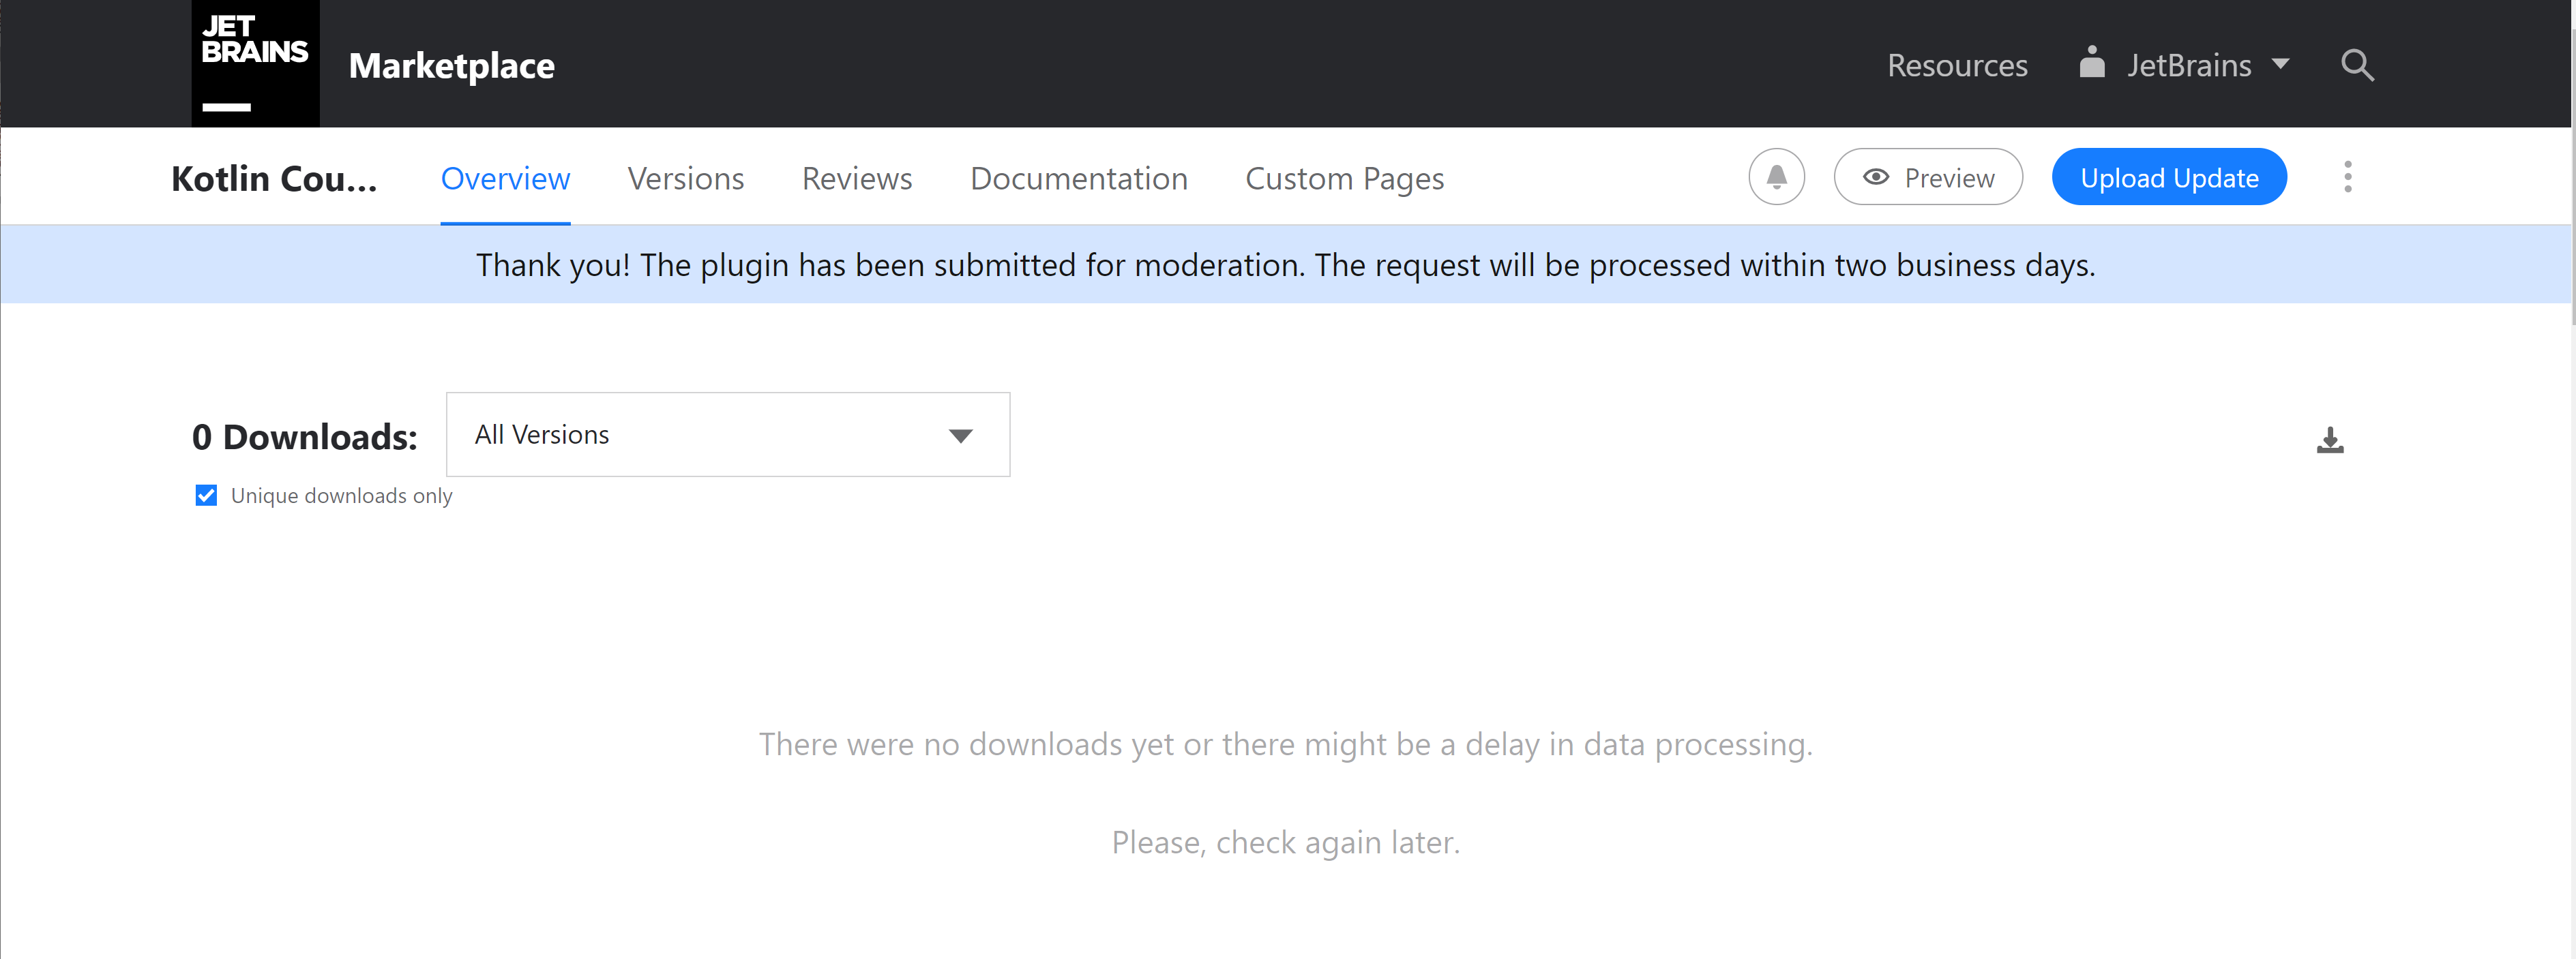The height and width of the screenshot is (959, 2576).
Task: Select the Custom Pages tab
Action: pos(1344,179)
